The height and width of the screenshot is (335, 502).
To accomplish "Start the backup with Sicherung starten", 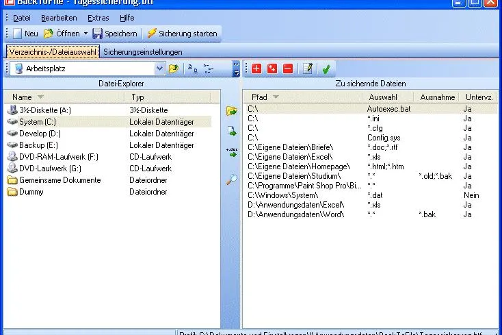I will (182, 34).
